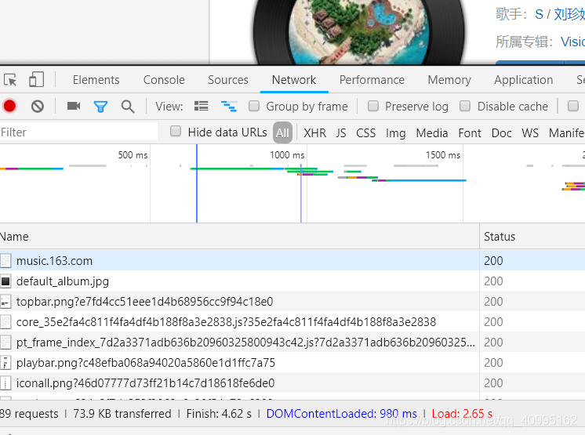This screenshot has width=585, height=435.
Task: Filter requests by Doc
Action: click(501, 132)
